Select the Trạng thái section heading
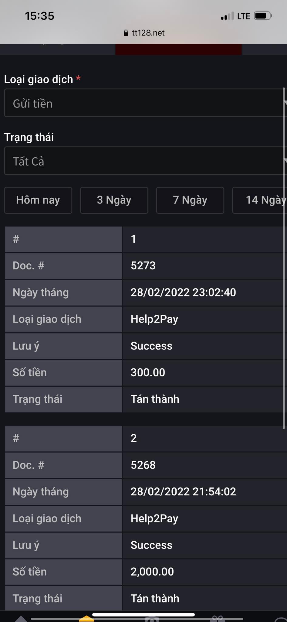 click(29, 137)
